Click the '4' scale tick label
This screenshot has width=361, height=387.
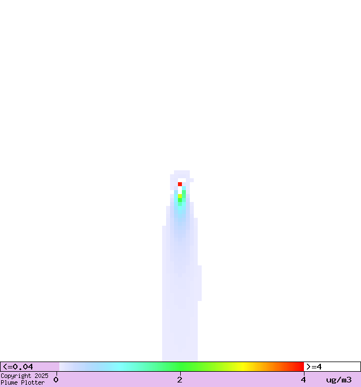point(303,380)
